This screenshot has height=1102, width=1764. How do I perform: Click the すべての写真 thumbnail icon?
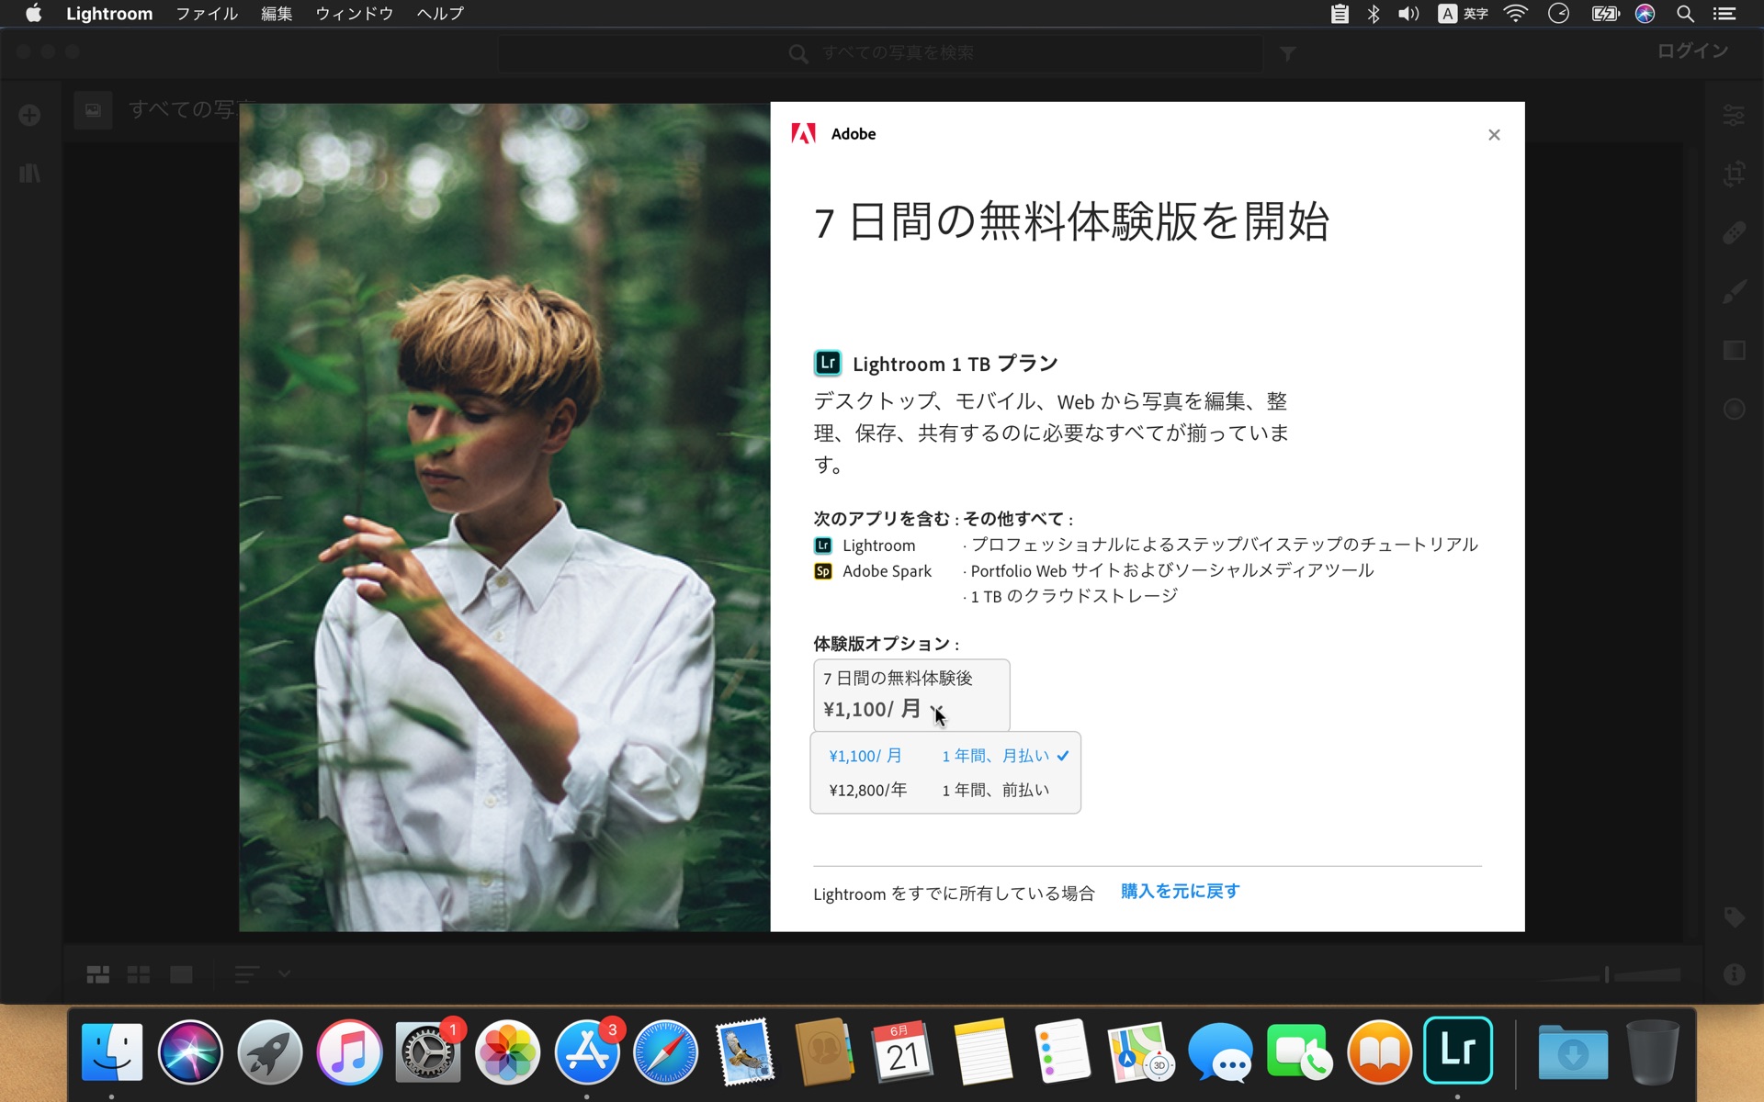click(93, 110)
